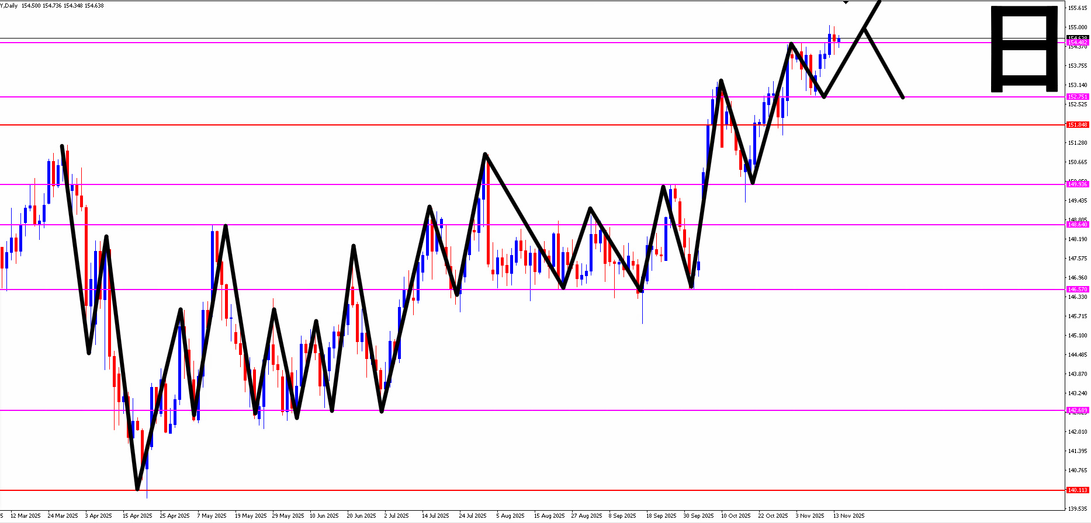Click the 151.280 price axis label
This screenshot has height=523, width=1091.
click(1078, 143)
